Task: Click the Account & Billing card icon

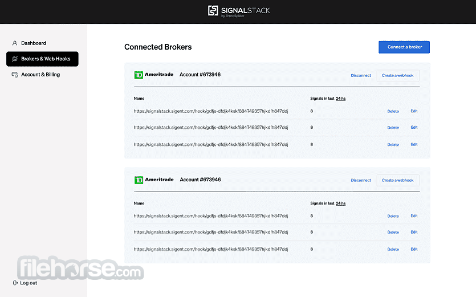Action: coord(15,75)
